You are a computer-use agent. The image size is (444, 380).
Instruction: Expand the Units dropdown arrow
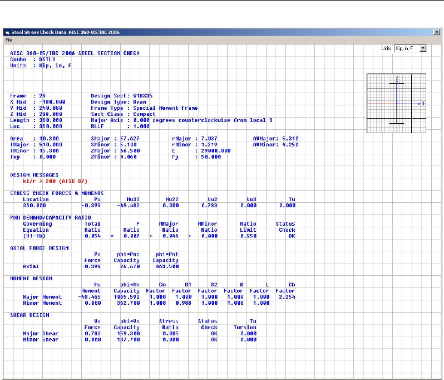coord(423,49)
